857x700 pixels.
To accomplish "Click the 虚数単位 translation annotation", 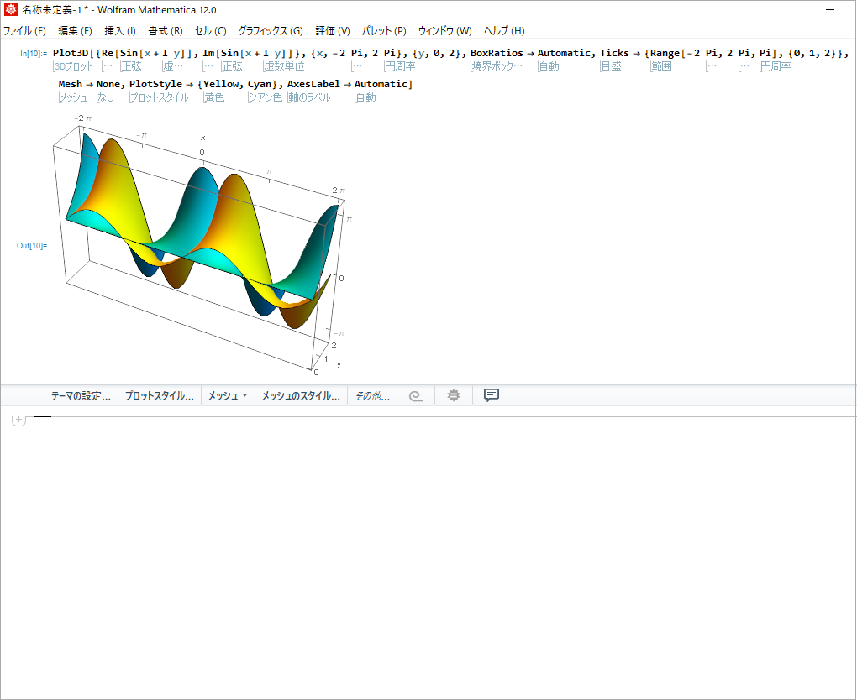I will tap(284, 66).
